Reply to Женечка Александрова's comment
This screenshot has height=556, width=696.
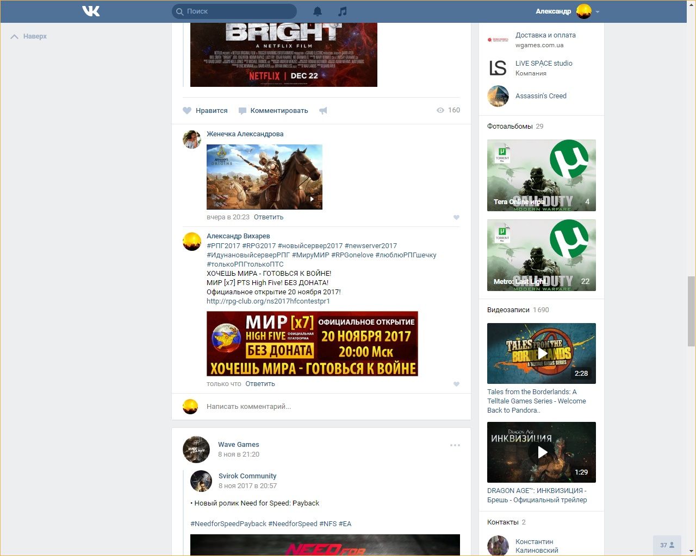click(269, 217)
